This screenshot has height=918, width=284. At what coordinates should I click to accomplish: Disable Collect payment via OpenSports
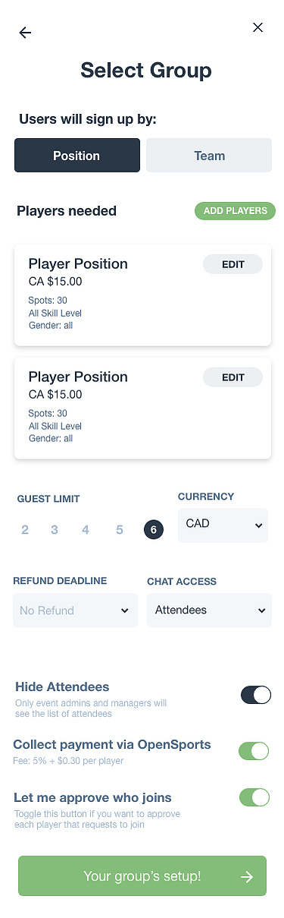[254, 751]
